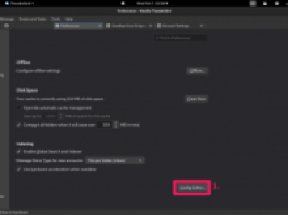
Task: Click the compact threshold MB input field
Action: [105, 125]
